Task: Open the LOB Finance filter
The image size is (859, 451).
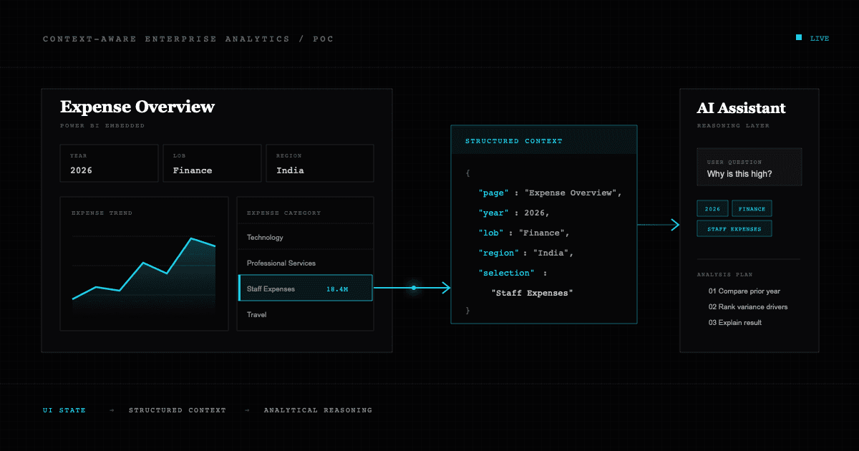Action: click(x=213, y=163)
